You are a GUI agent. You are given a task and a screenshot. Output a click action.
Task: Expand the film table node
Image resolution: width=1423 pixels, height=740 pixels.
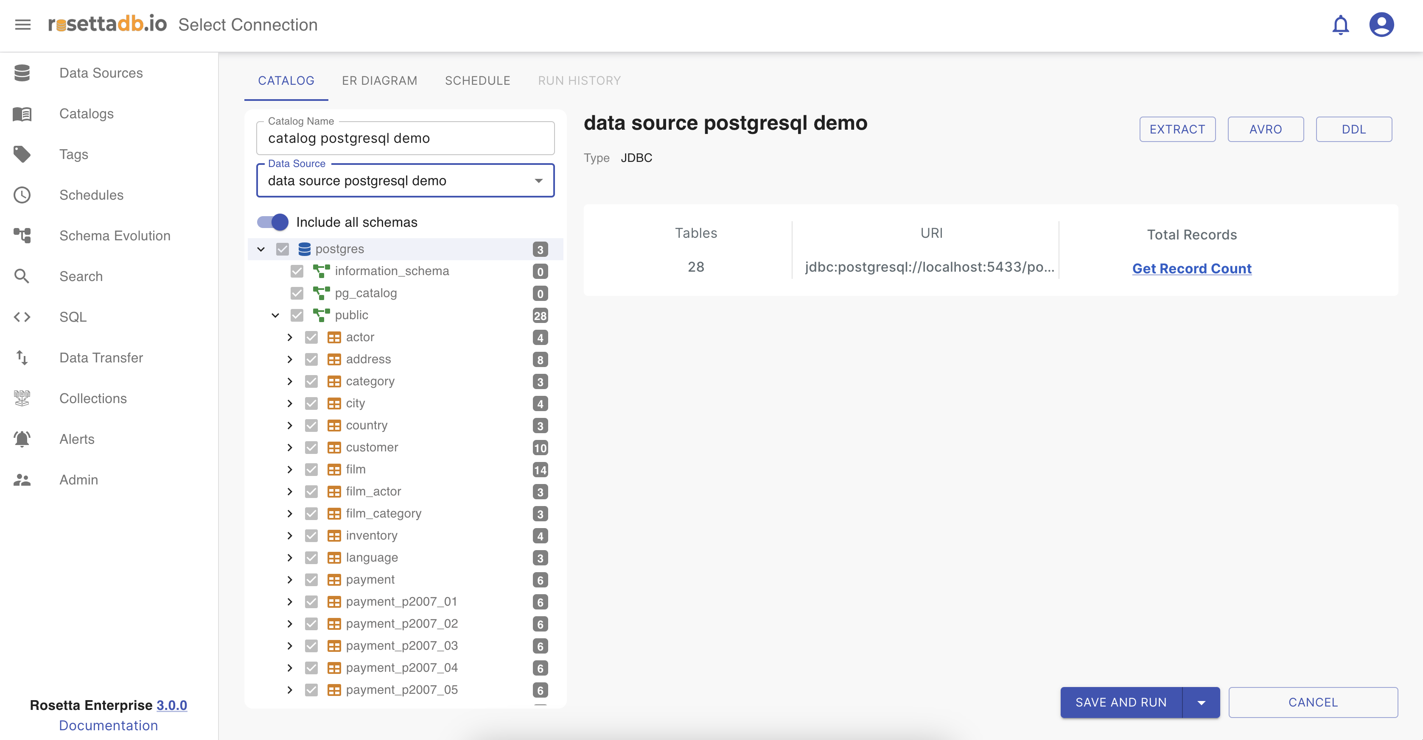point(289,470)
